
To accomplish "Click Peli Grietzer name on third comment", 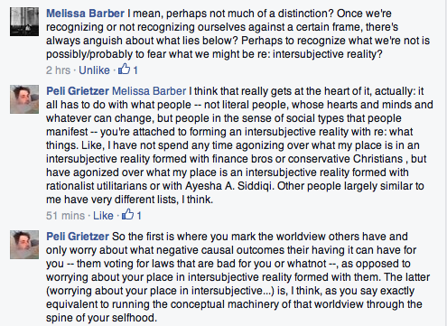I will (78, 237).
